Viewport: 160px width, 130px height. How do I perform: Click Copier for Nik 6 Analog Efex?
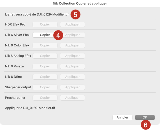point(45,56)
